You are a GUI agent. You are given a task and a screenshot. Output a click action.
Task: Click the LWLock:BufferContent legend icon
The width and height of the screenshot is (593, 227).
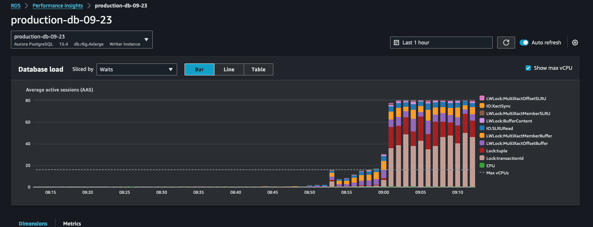click(x=482, y=121)
